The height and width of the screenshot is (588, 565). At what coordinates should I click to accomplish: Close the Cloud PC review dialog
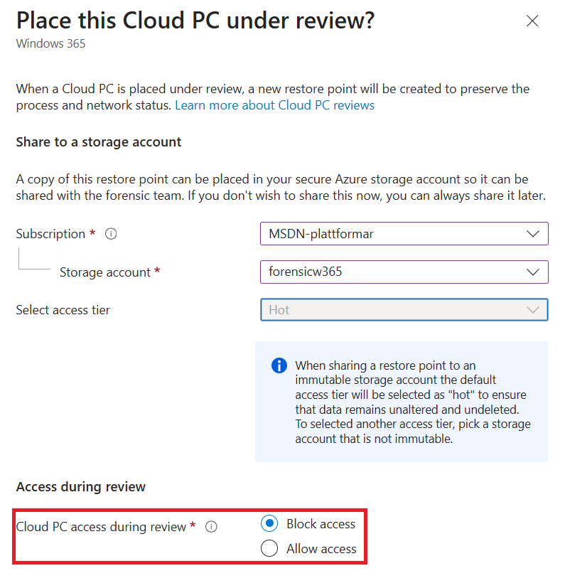(x=532, y=21)
